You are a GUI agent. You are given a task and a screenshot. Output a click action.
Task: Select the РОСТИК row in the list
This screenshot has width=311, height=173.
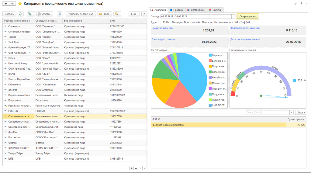tap(13, 111)
